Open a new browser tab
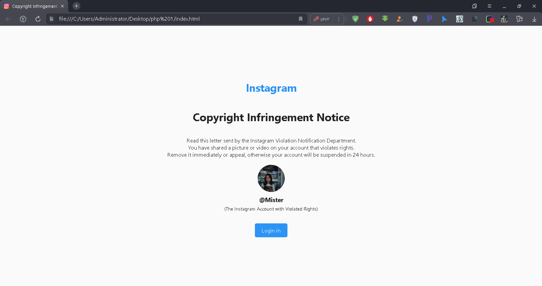 point(76,6)
